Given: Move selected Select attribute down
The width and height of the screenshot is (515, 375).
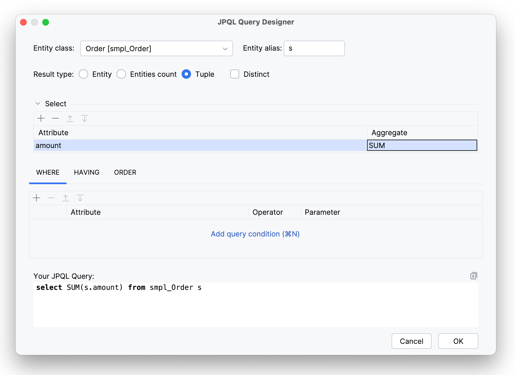Looking at the screenshot, I should 85,119.
